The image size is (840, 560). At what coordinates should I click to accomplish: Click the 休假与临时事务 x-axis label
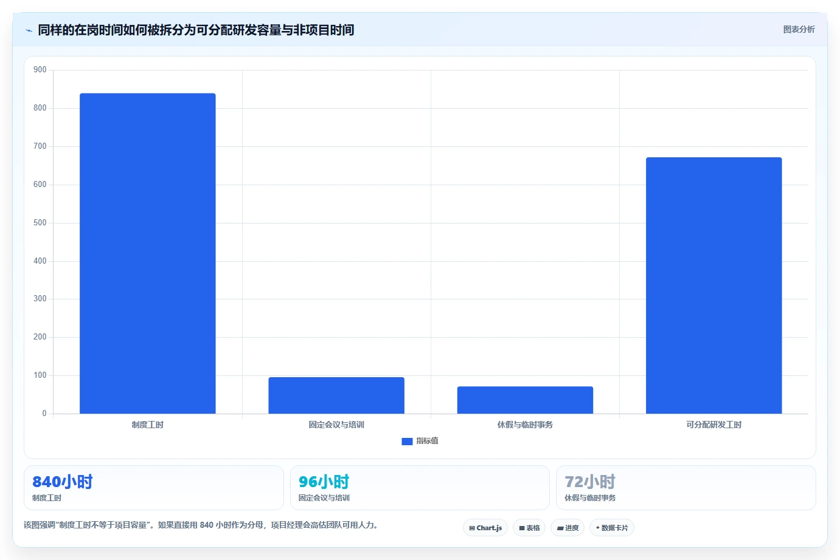(525, 425)
